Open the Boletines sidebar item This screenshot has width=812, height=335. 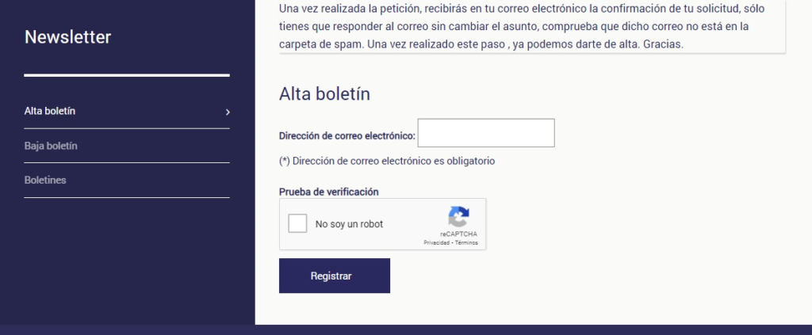(45, 181)
